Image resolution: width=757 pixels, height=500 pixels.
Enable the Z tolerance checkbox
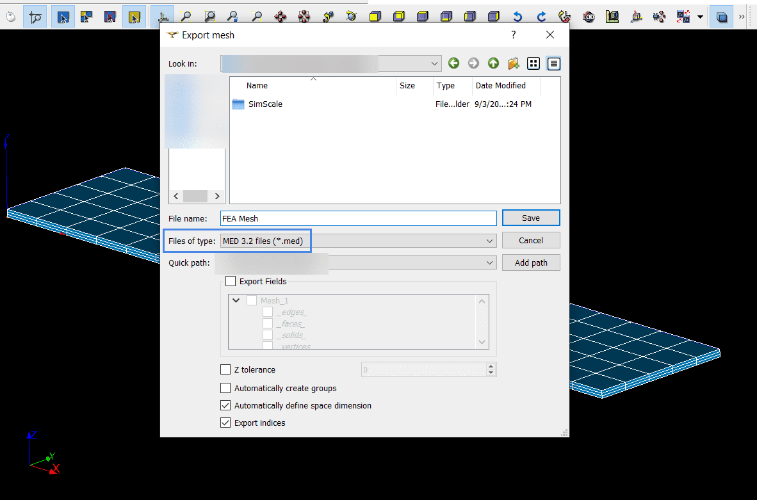click(225, 369)
